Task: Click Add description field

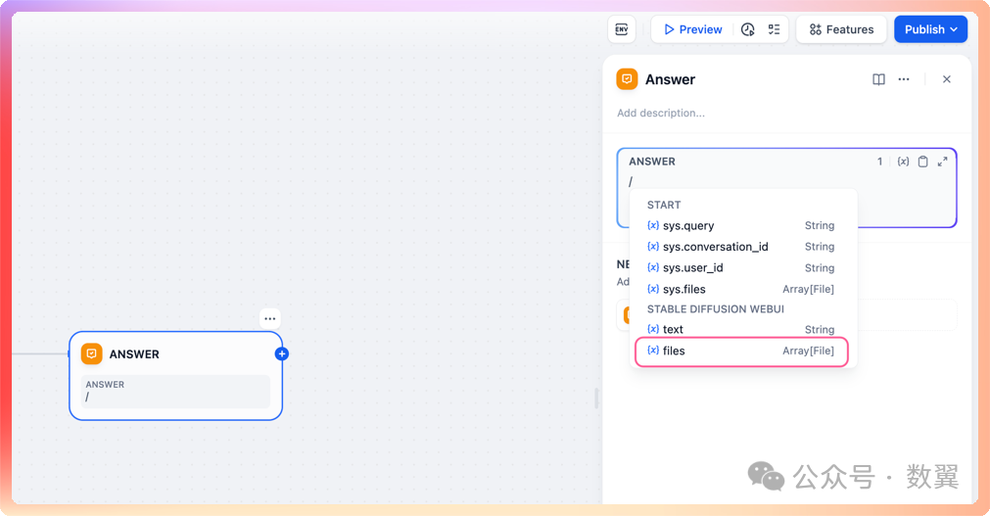Action: [661, 113]
